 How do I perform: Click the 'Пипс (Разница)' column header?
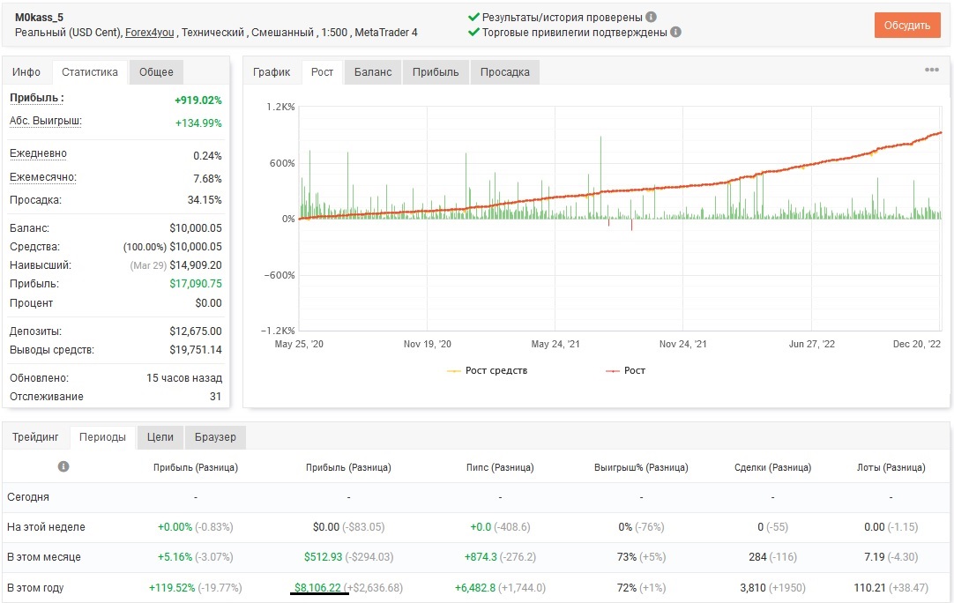[x=500, y=467]
